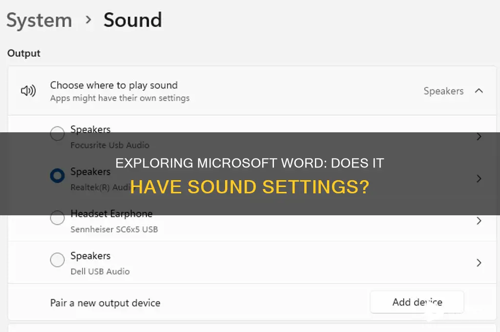The image size is (500, 332).
Task: Click the Sound page heading
Action: [133, 20]
